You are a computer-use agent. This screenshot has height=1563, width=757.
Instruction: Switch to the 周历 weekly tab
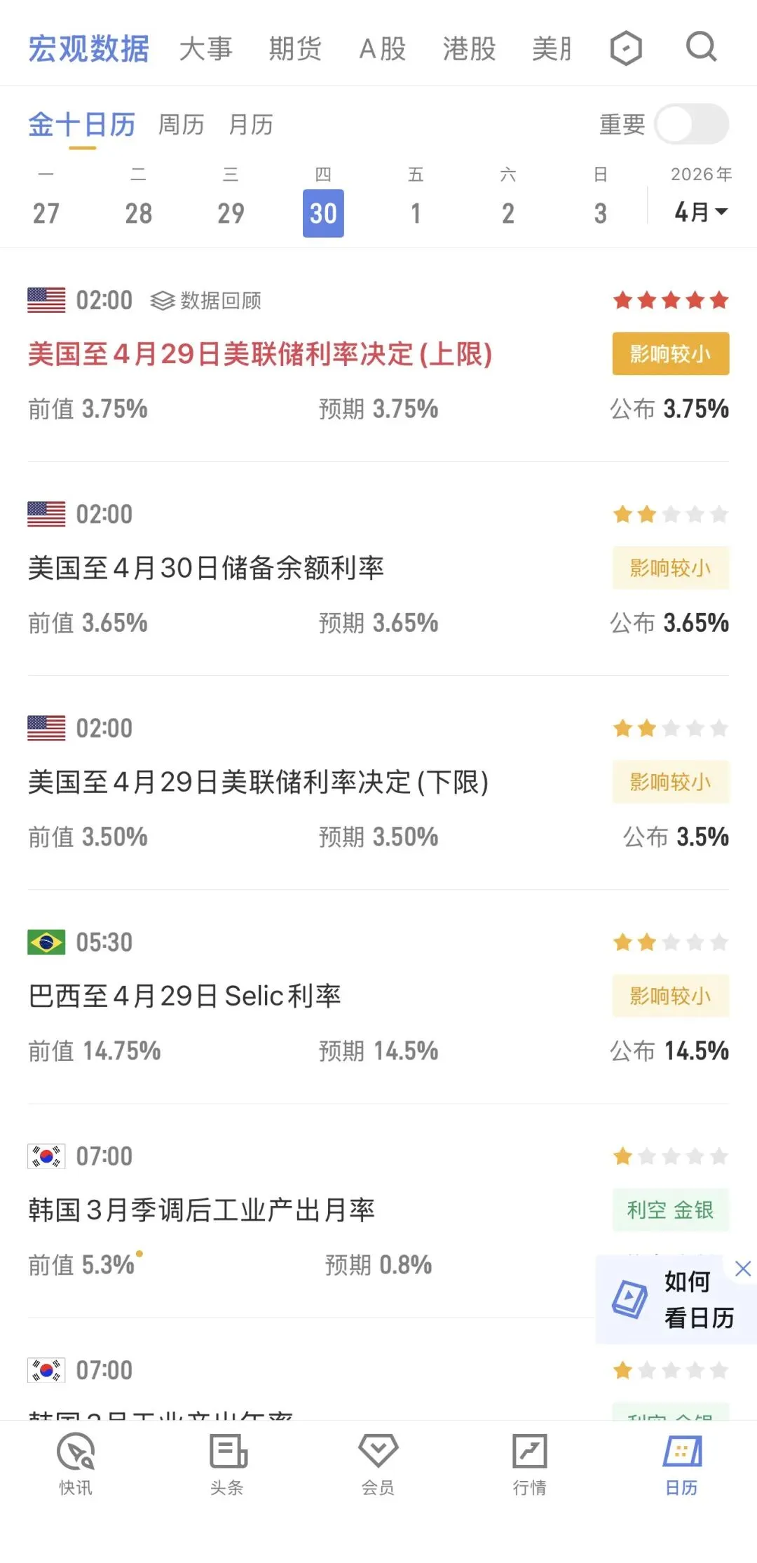(x=182, y=125)
